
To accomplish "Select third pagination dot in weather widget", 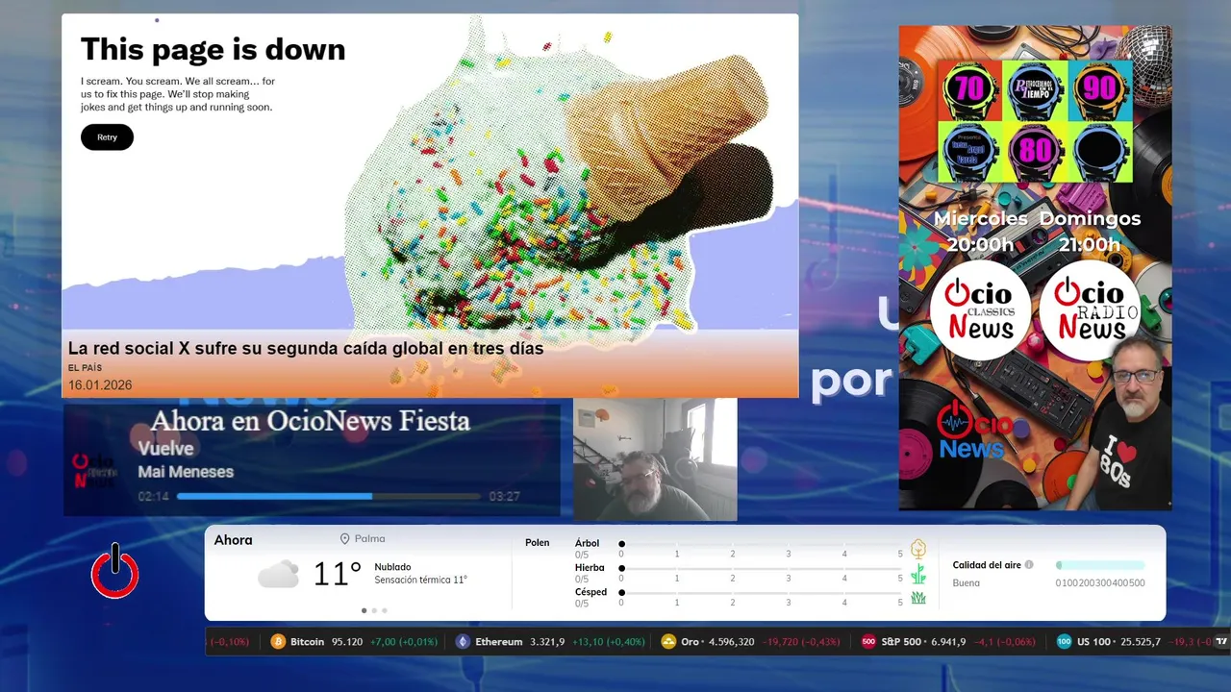I will (x=385, y=610).
